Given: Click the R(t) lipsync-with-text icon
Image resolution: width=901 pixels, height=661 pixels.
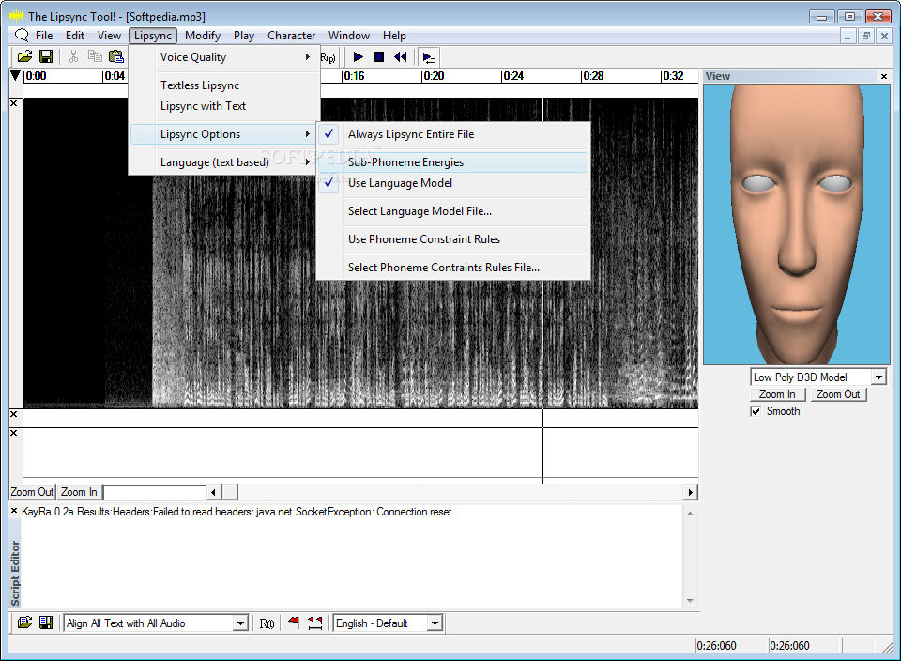Looking at the screenshot, I should [267, 623].
